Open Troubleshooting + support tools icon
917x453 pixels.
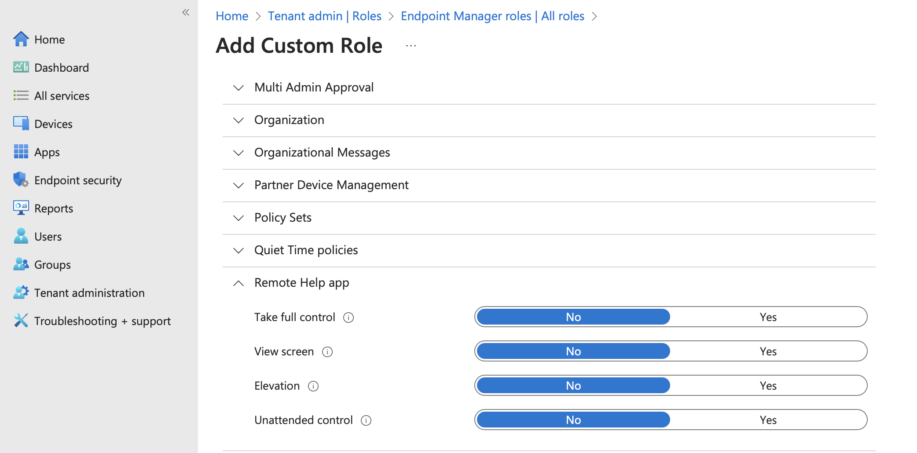point(21,321)
